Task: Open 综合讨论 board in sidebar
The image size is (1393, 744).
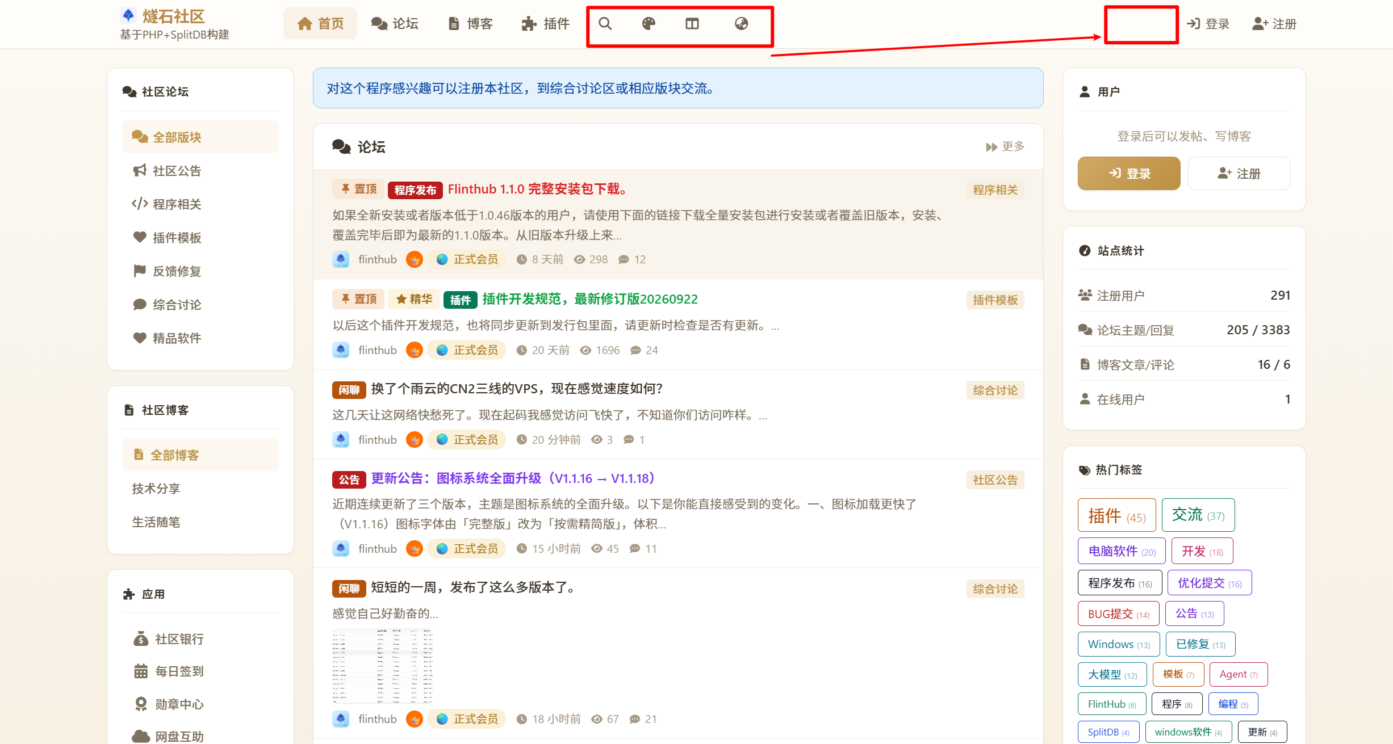Action: coord(200,305)
